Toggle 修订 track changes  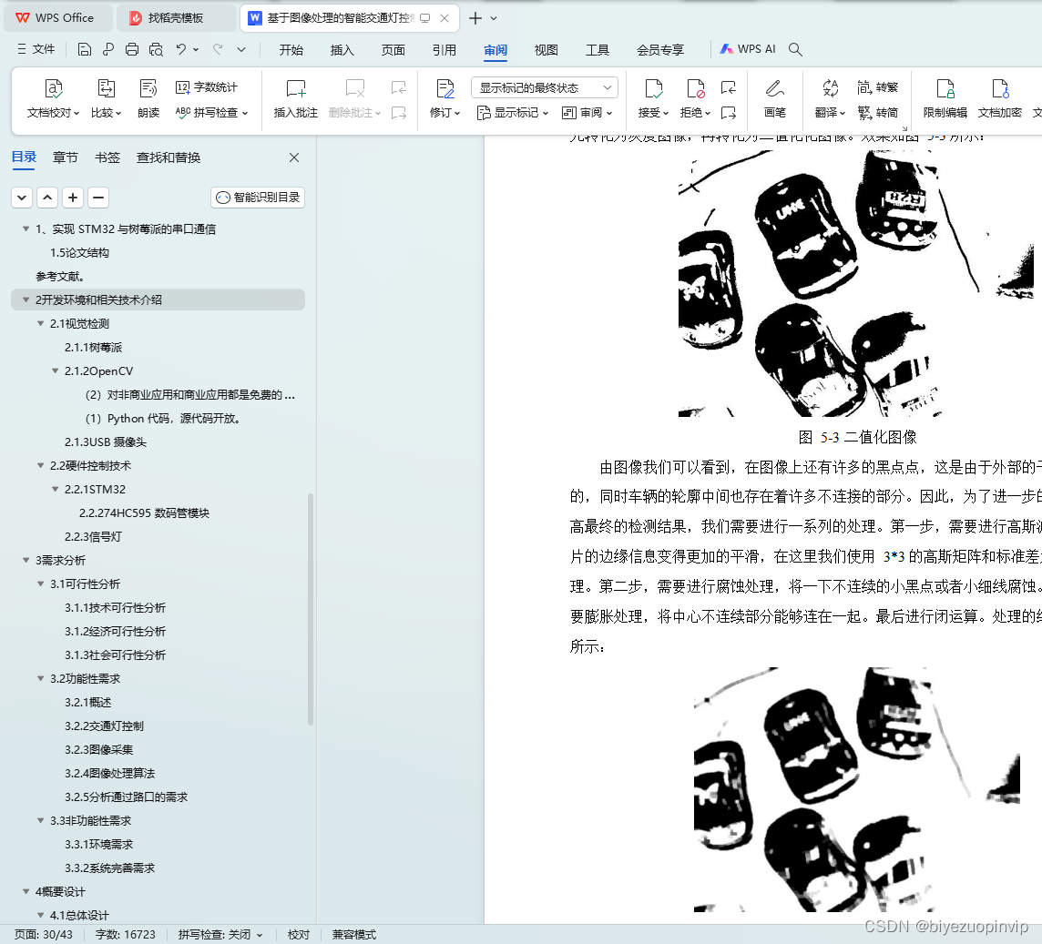(x=444, y=98)
